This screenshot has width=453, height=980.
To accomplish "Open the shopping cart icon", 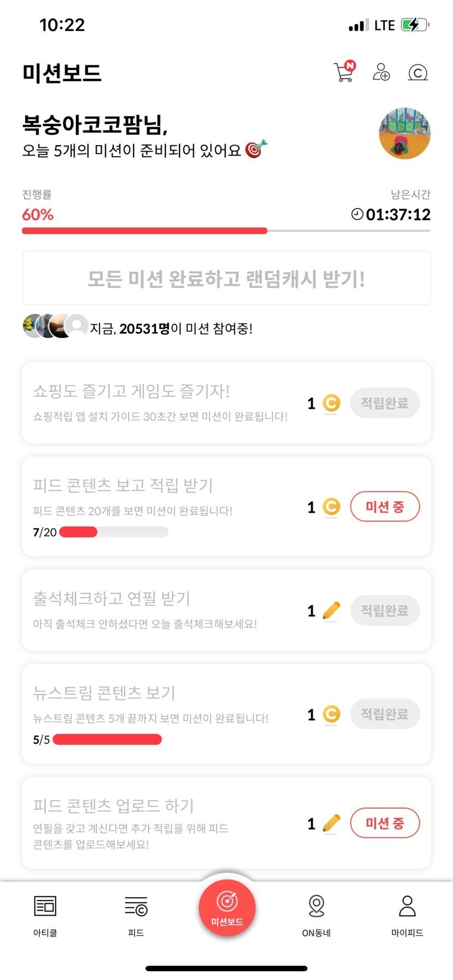I will point(344,72).
